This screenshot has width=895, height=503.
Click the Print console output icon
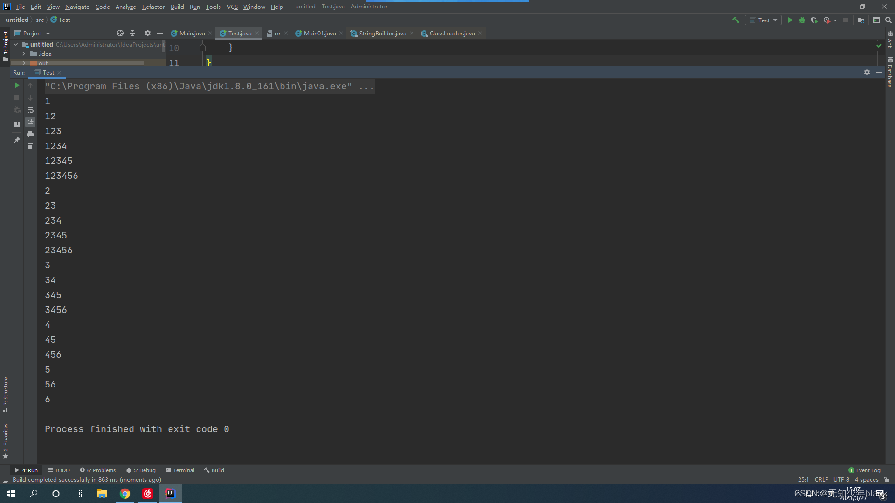point(30,134)
